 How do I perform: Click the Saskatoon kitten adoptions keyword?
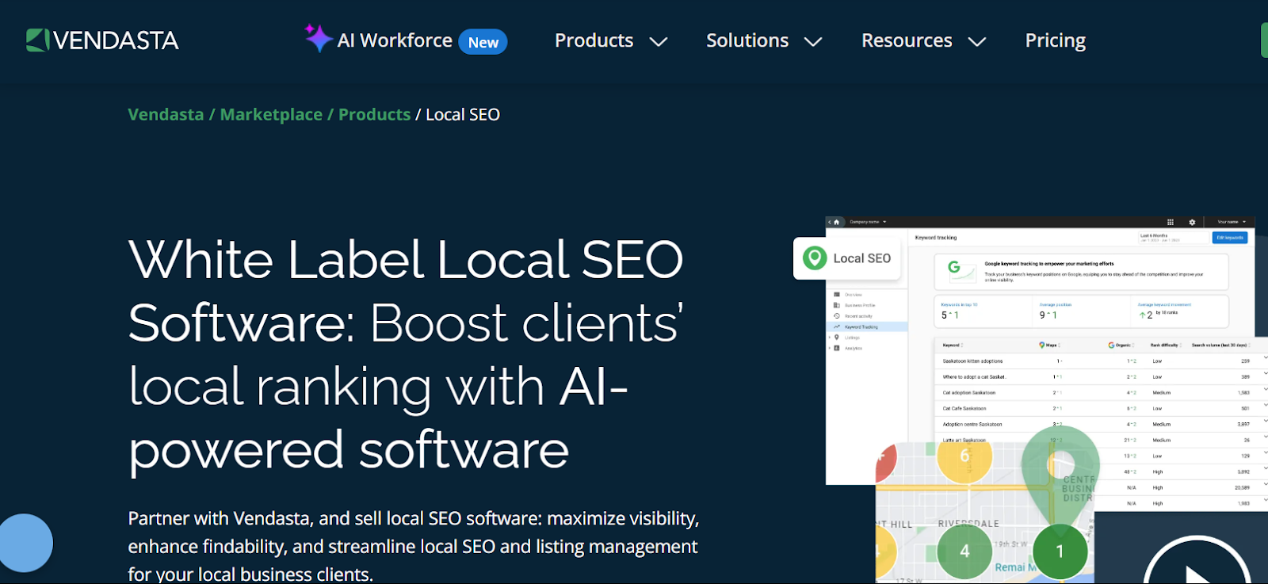pos(972,361)
